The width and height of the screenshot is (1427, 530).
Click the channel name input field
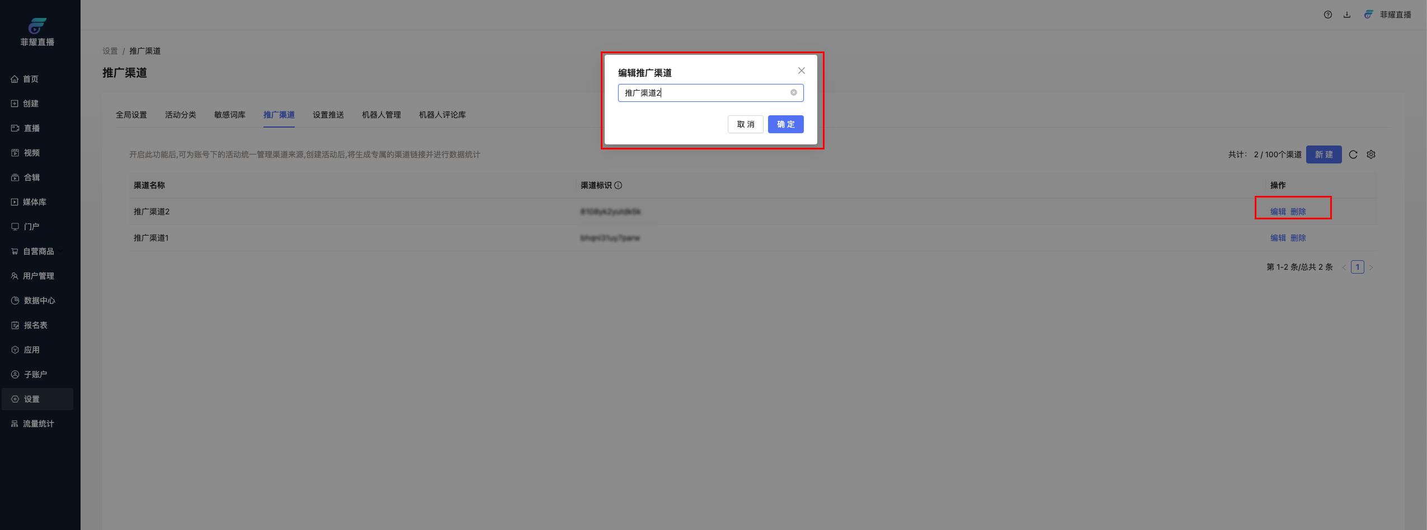click(x=705, y=93)
